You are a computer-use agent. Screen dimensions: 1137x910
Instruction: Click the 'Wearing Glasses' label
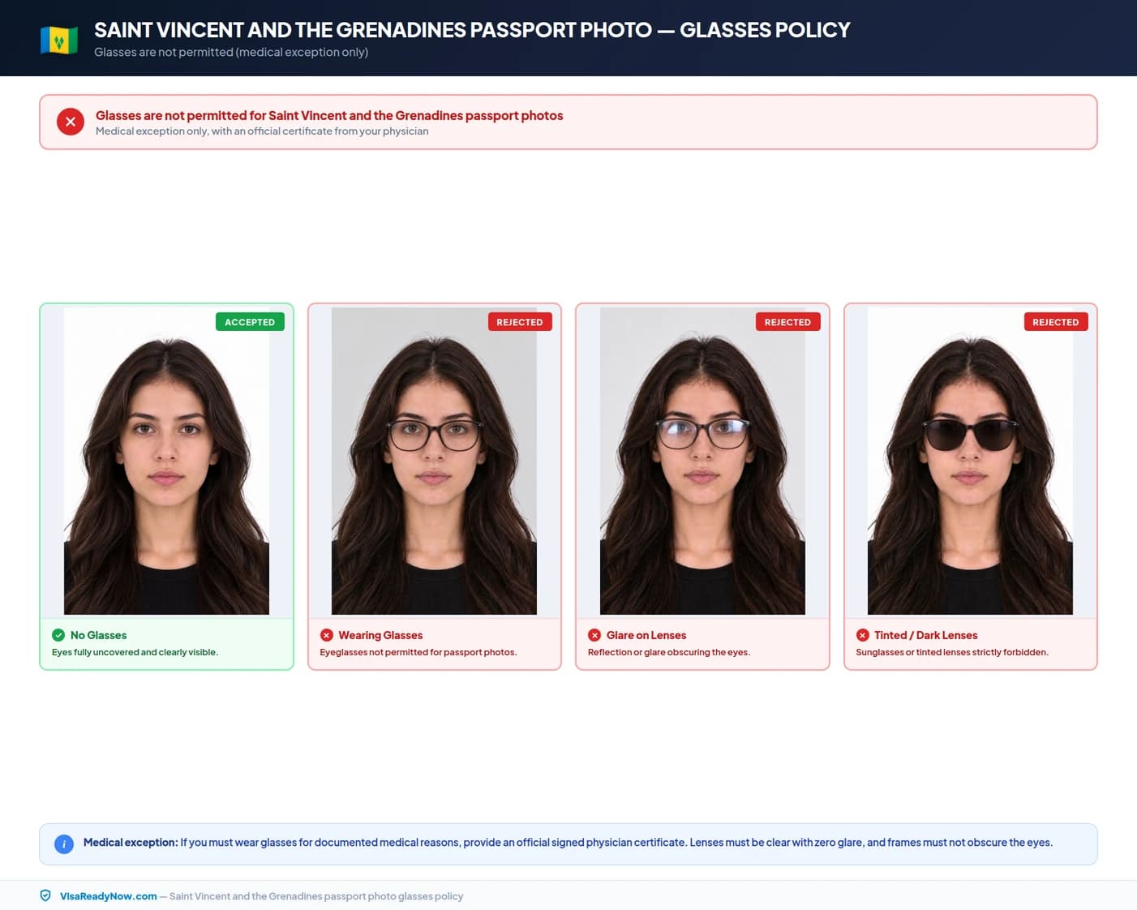click(x=380, y=635)
